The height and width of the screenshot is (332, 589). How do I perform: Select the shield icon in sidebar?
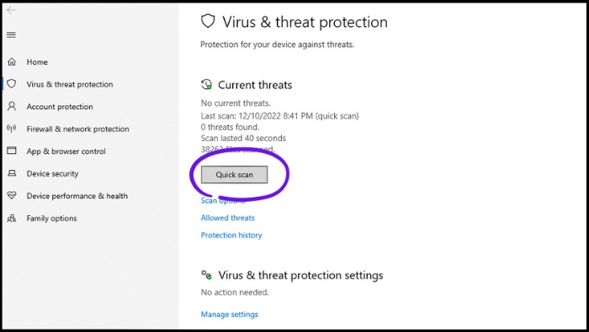point(12,84)
